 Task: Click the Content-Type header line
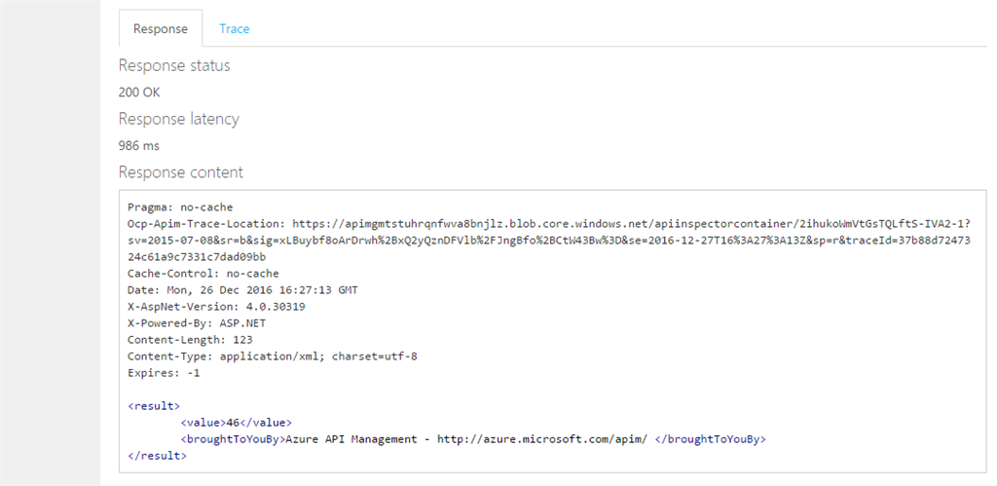[x=272, y=356]
